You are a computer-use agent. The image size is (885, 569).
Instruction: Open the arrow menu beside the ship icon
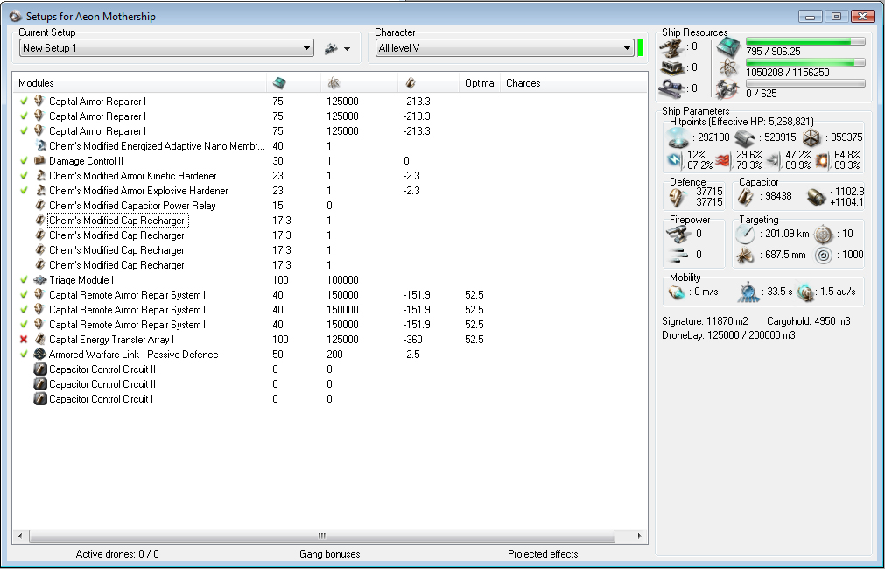coord(348,49)
